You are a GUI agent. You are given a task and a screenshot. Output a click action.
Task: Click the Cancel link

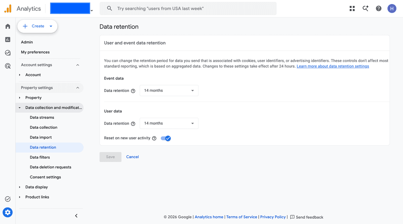[x=132, y=157]
